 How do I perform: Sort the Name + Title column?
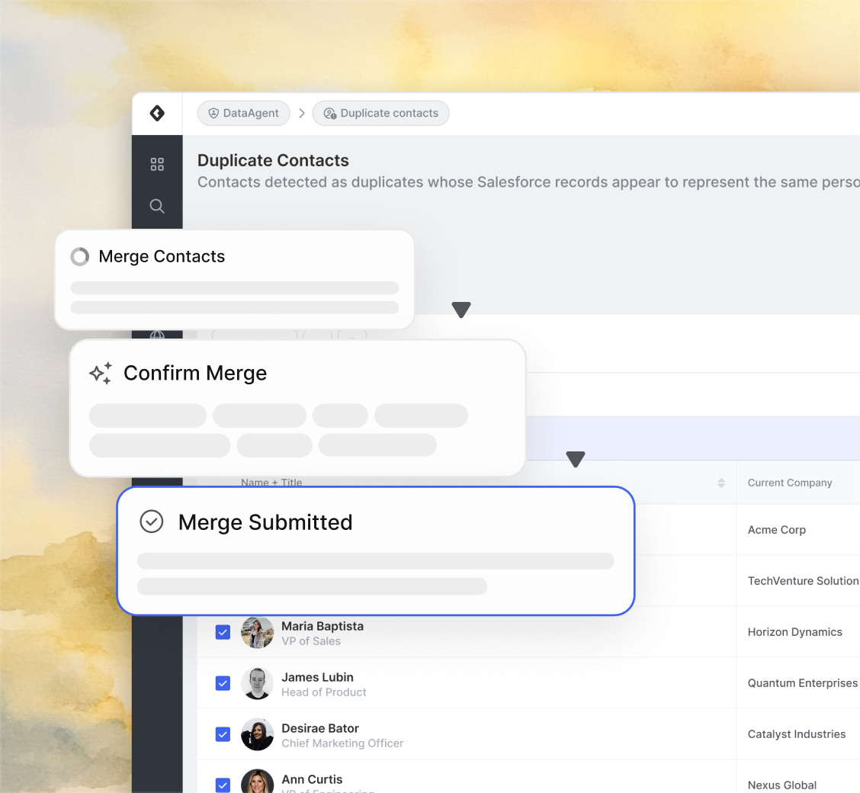click(721, 483)
